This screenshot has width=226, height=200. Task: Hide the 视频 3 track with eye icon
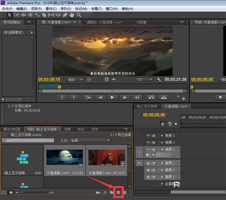148,136
